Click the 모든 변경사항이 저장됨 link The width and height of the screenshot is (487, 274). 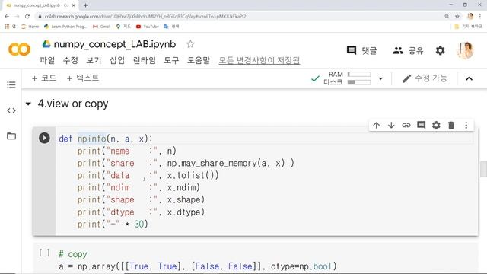click(x=259, y=60)
